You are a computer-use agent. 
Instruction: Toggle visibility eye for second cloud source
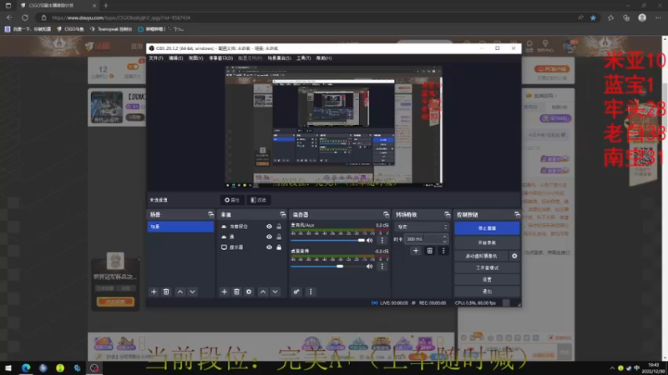[x=269, y=237]
